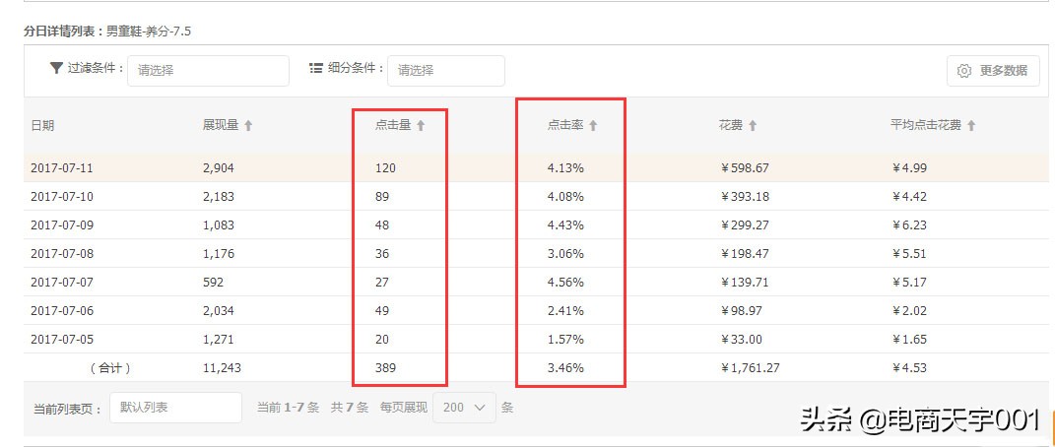1055x447 pixels.
Task: Click impressions value 2,034
Action: (x=219, y=311)
